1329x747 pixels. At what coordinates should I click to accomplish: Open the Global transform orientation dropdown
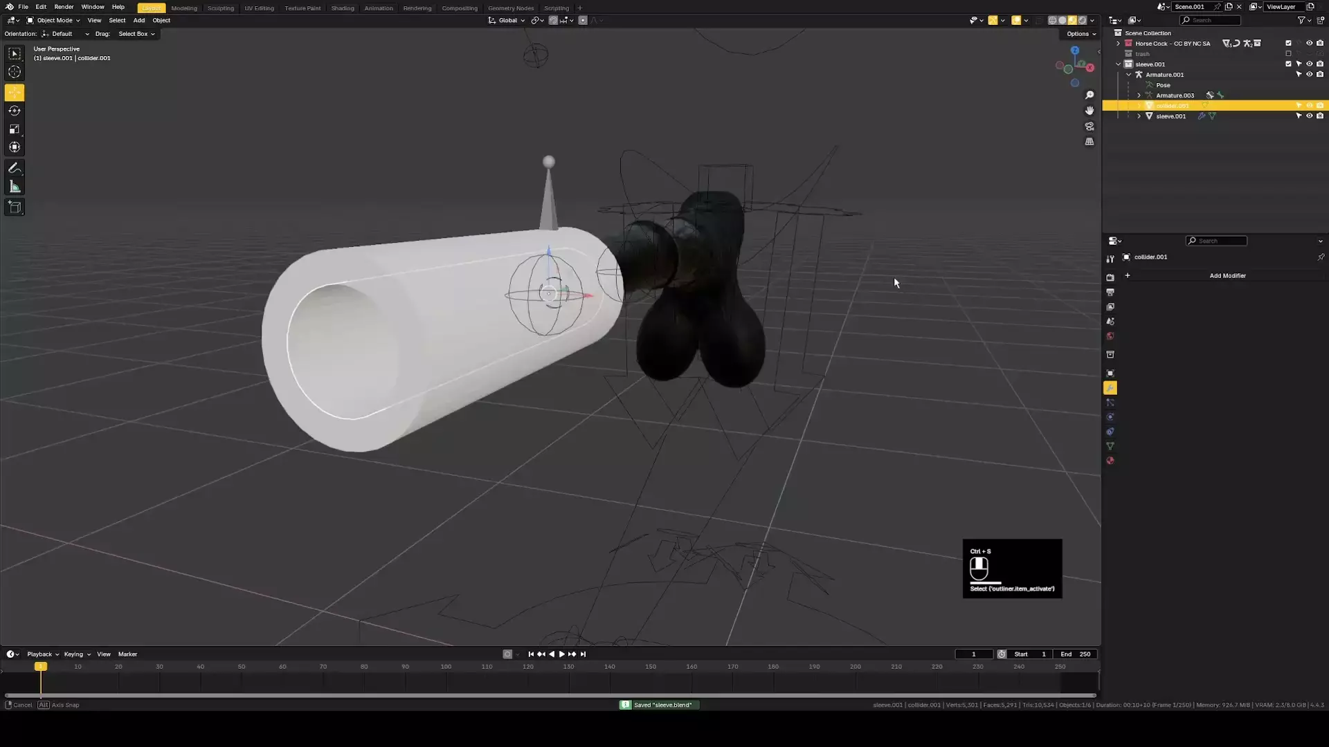(507, 20)
